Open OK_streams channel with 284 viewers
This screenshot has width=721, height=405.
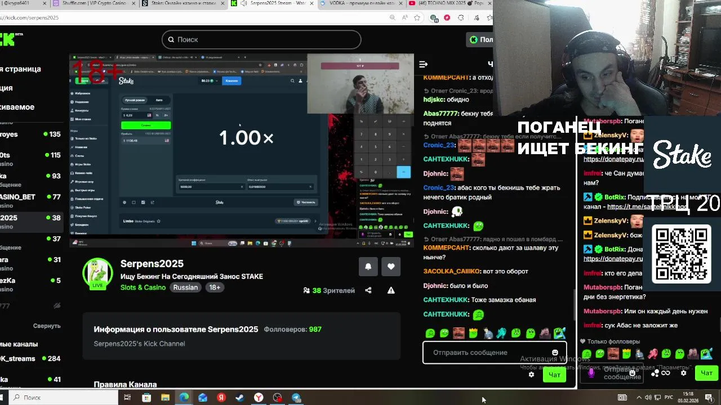(x=30, y=359)
